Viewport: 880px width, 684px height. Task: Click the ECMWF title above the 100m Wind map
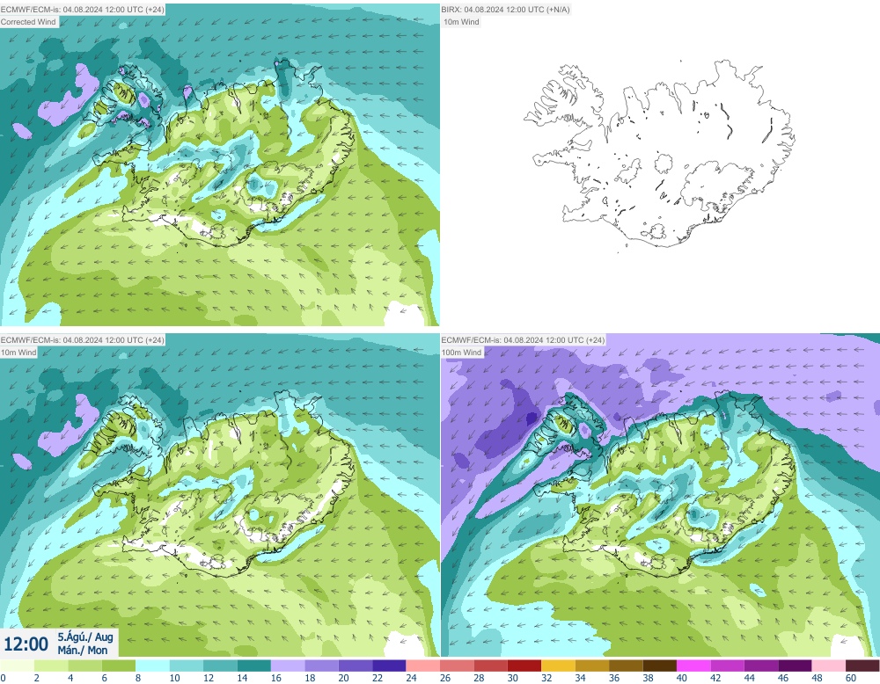[523, 339]
